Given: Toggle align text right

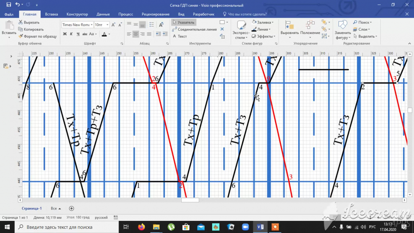Looking at the screenshot, I should (142, 34).
